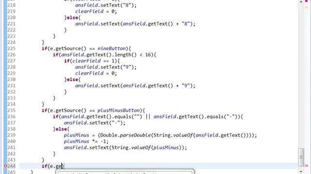Image resolution: width=311 pixels, height=174 pixels.
Task: Click 'clearField = 0;' on line 219
Action: pos(96,12)
